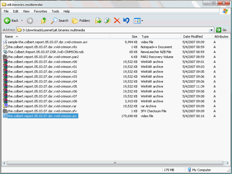Click the '5/4/2007 11:39' date cell
232x174 pixels.
point(193,86)
